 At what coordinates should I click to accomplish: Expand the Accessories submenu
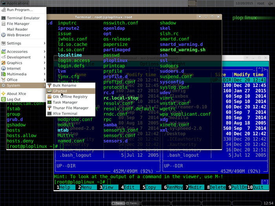tap(17, 51)
